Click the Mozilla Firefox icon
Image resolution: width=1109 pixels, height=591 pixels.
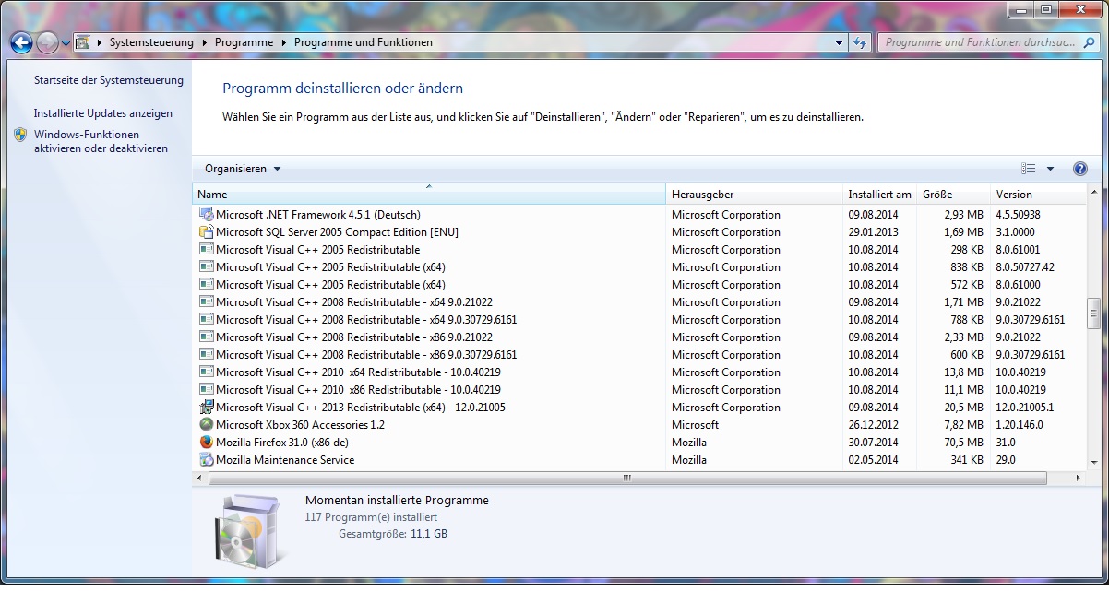[x=207, y=442]
